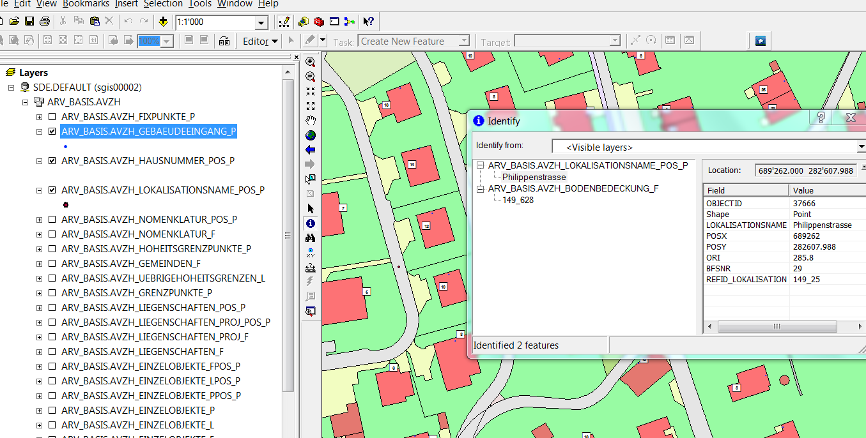Expand the AVZH_NOMENKLATUR_F layer node
This screenshot has height=438, width=866.
[40, 234]
